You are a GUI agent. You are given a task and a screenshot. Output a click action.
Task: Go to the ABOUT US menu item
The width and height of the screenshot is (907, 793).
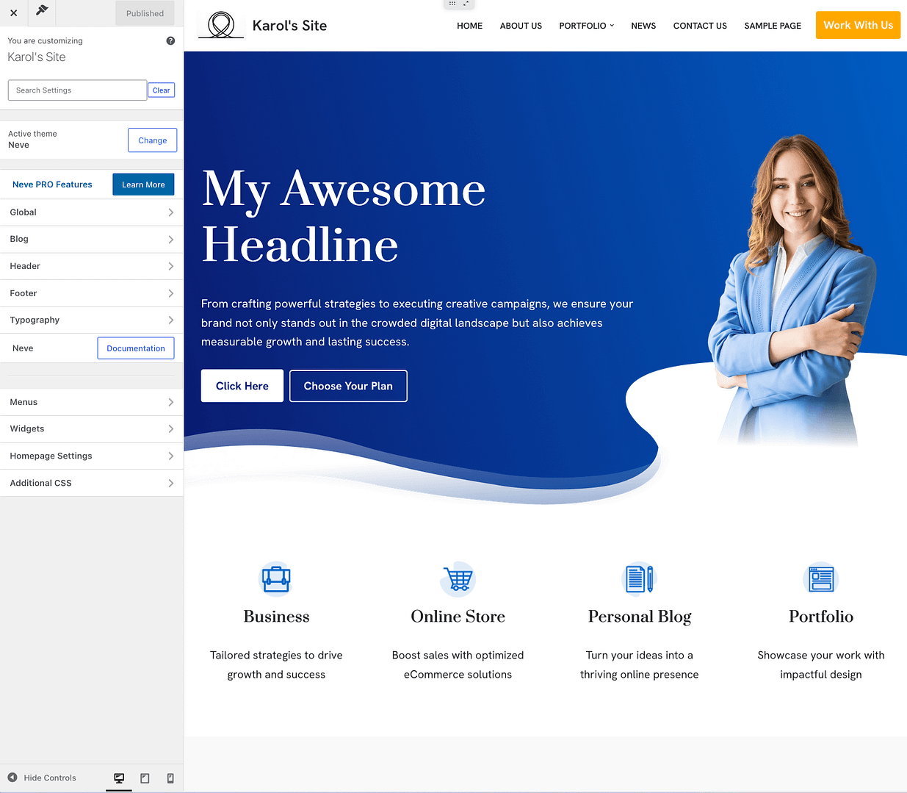coord(521,26)
